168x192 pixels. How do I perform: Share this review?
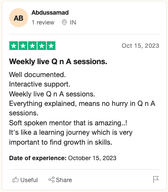point(60,180)
